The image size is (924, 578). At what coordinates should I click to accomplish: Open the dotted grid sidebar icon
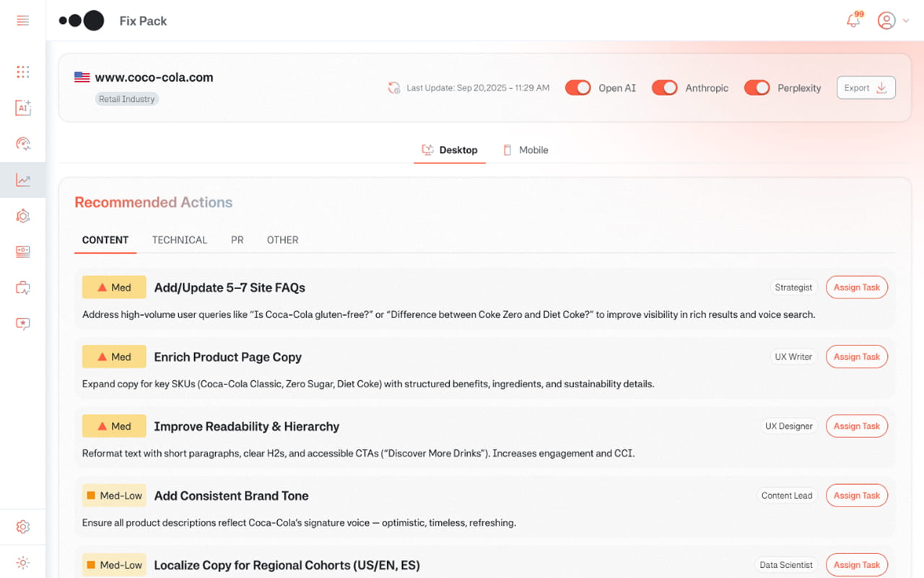(x=22, y=72)
